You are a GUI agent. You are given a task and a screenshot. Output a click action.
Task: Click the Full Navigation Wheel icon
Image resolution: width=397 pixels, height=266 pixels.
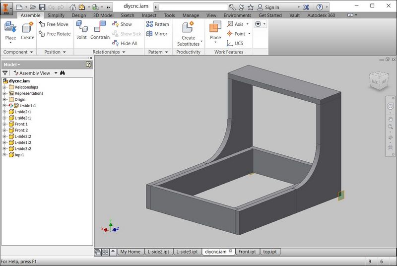pyautogui.click(x=390, y=106)
